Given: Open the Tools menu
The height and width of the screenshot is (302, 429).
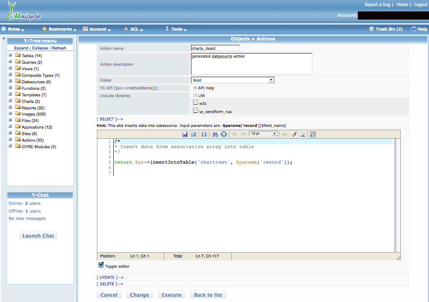Looking at the screenshot, I should 176,29.
